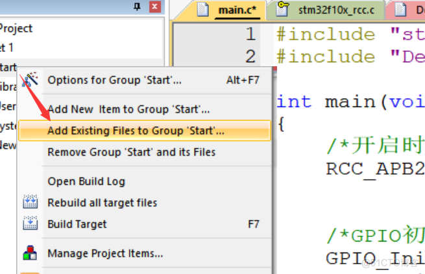Click line number 2 in editor gutter

[250, 56]
